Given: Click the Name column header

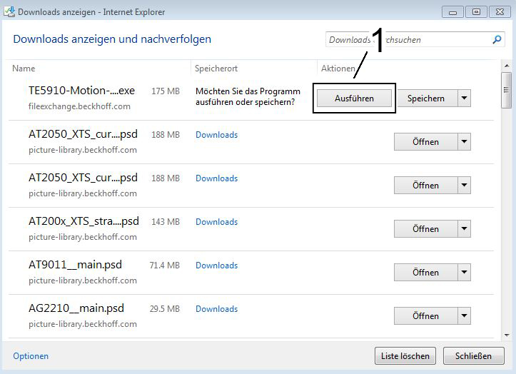Looking at the screenshot, I should (24, 68).
